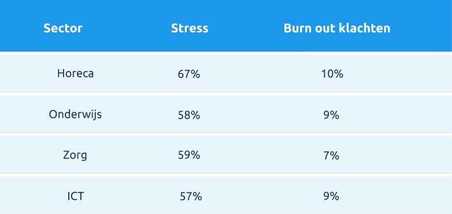Image resolution: width=452 pixels, height=214 pixels.
Task: Click the 57% stress value
Action: 191,197
